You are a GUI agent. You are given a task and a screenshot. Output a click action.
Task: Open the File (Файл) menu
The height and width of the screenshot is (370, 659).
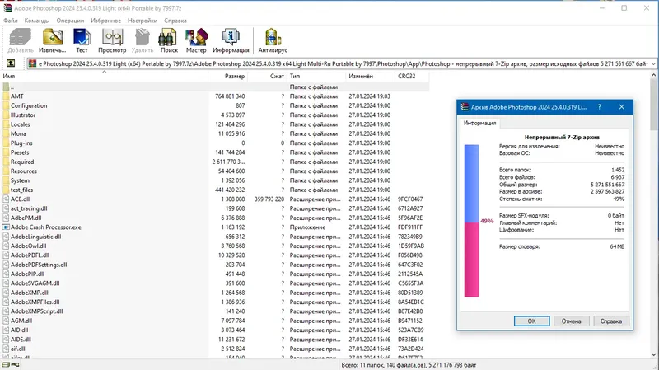(x=11, y=20)
